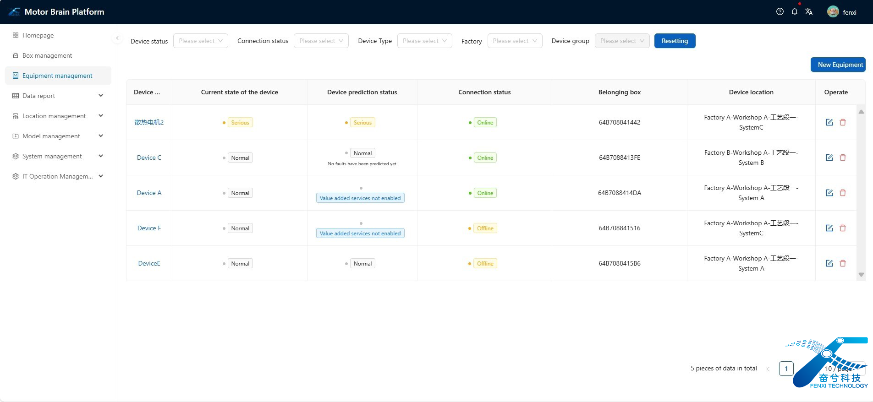The height and width of the screenshot is (402, 873).
Task: Click the Serious current state tag for 散热电机2
Action: tap(240, 122)
